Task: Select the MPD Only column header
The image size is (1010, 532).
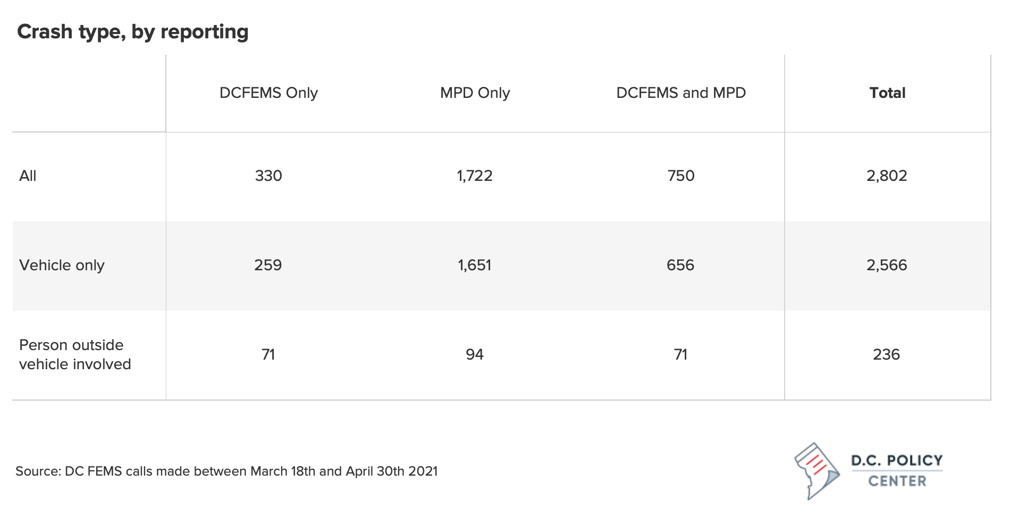Action: coord(475,93)
